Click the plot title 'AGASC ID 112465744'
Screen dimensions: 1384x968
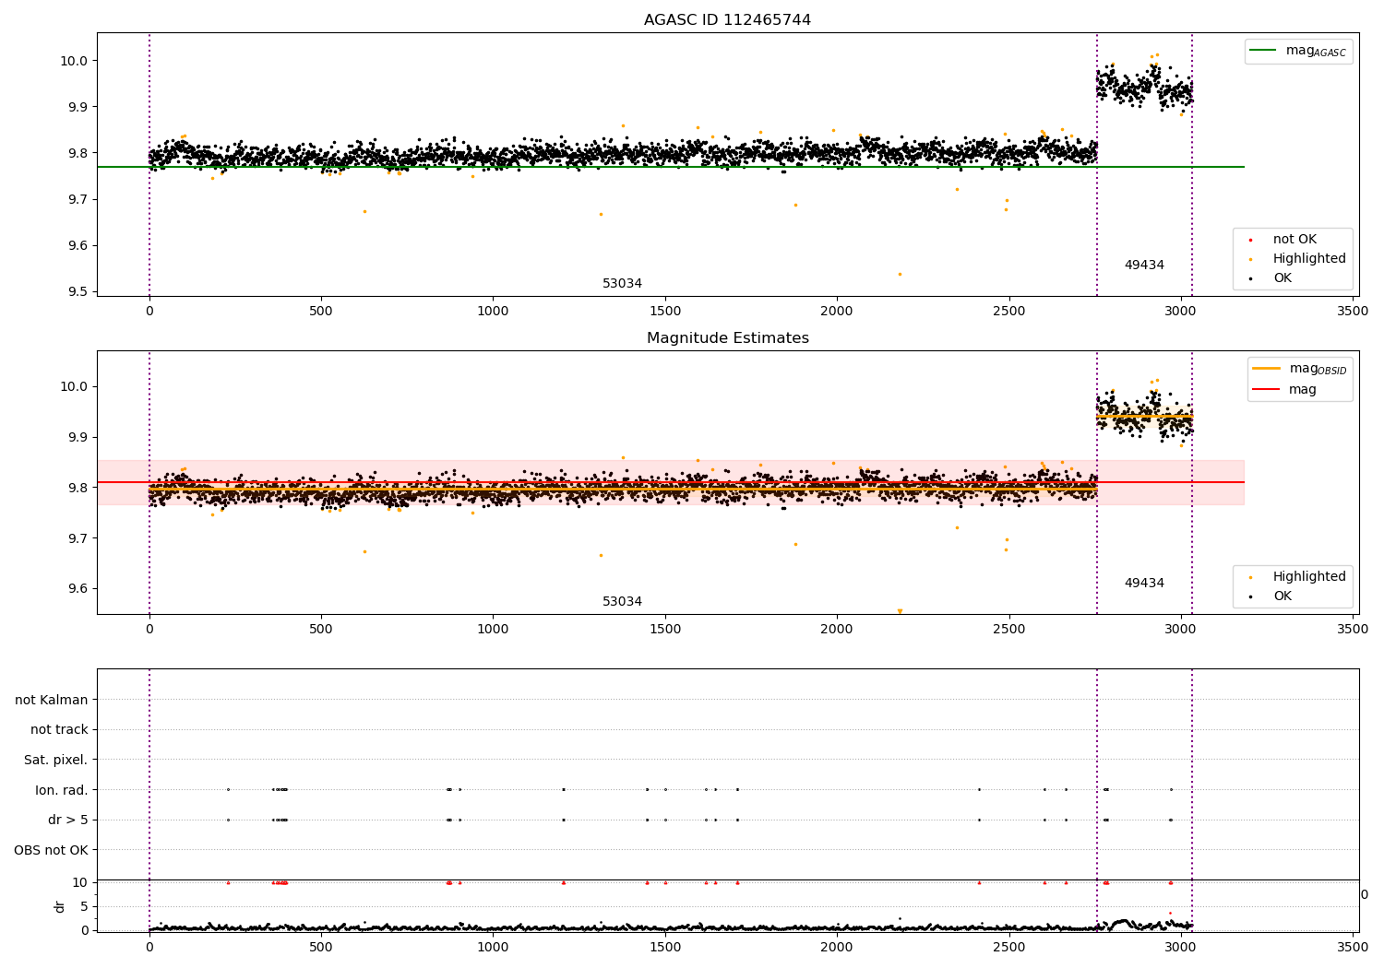coord(727,20)
